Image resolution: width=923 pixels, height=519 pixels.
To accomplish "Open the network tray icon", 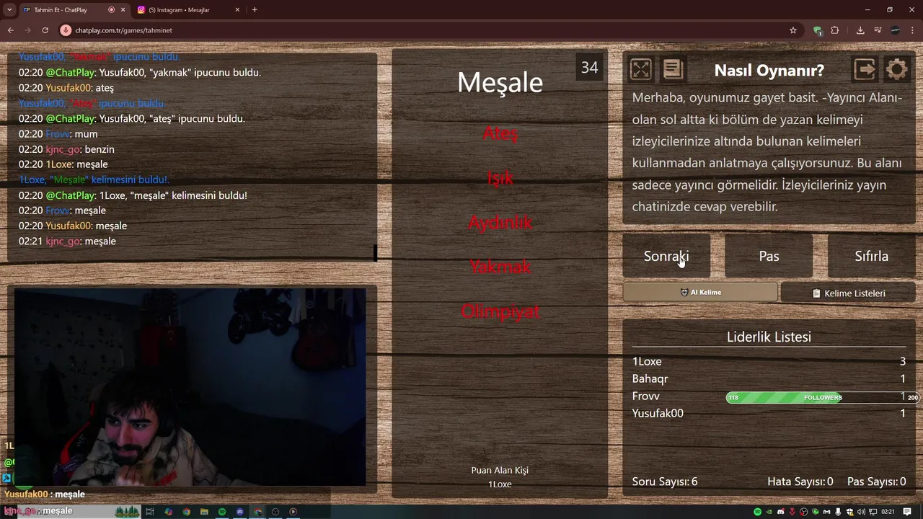I will 873,512.
